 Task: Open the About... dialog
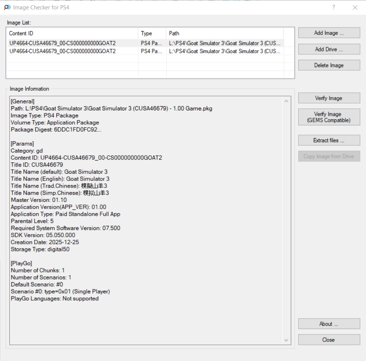(x=329, y=324)
